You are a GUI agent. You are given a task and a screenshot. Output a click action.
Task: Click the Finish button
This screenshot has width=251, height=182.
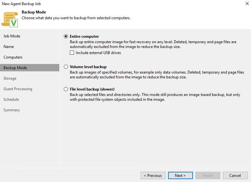[208, 175]
